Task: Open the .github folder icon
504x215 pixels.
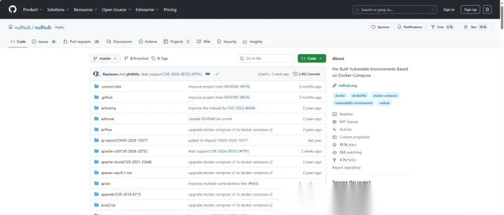Action: (97, 97)
